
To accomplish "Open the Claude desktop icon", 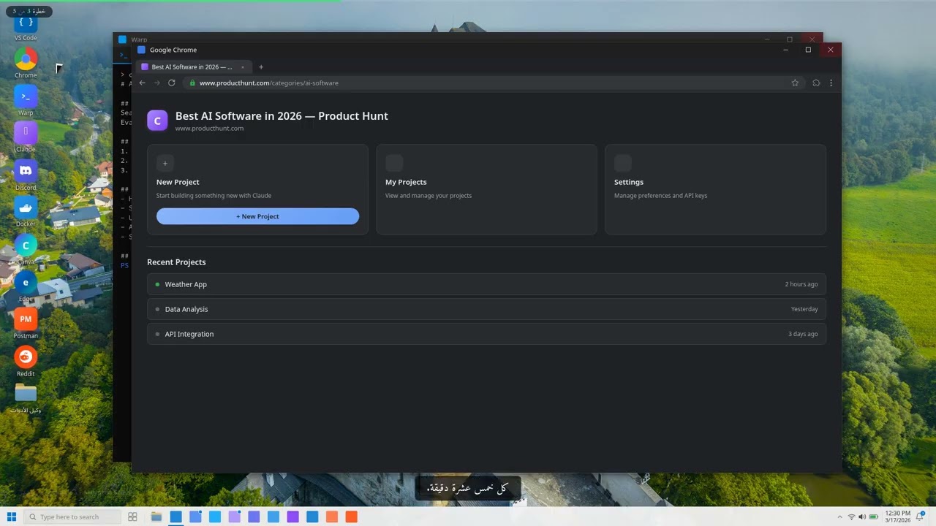I will (26, 137).
